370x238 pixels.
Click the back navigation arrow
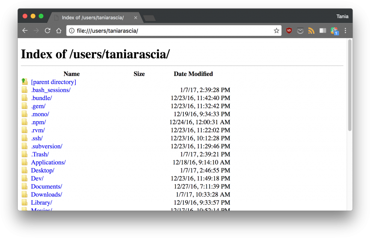pos(25,30)
